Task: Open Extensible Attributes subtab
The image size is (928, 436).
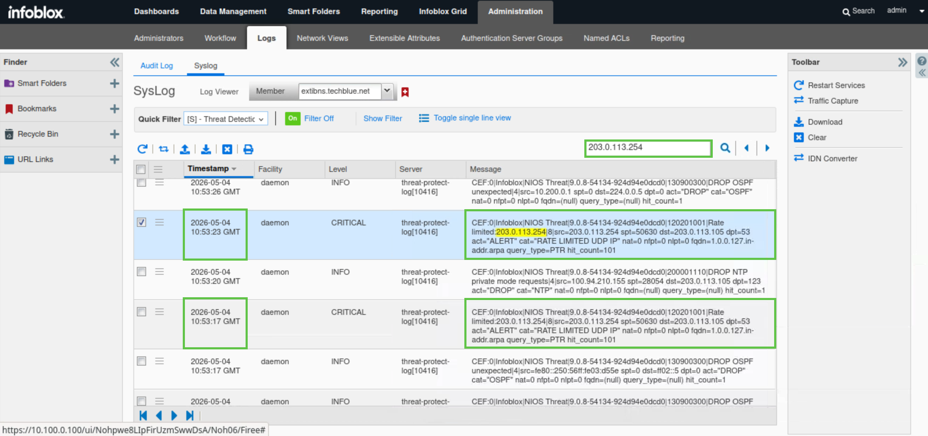Action: click(x=405, y=38)
